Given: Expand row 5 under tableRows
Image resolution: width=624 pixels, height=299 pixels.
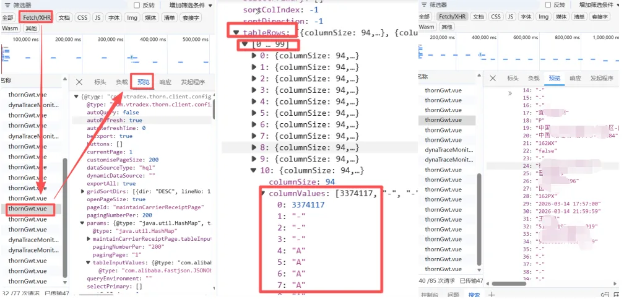Looking at the screenshot, I should point(254,113).
